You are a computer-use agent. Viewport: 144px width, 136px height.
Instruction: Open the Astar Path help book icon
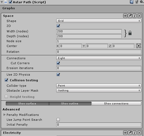pos(132,2)
